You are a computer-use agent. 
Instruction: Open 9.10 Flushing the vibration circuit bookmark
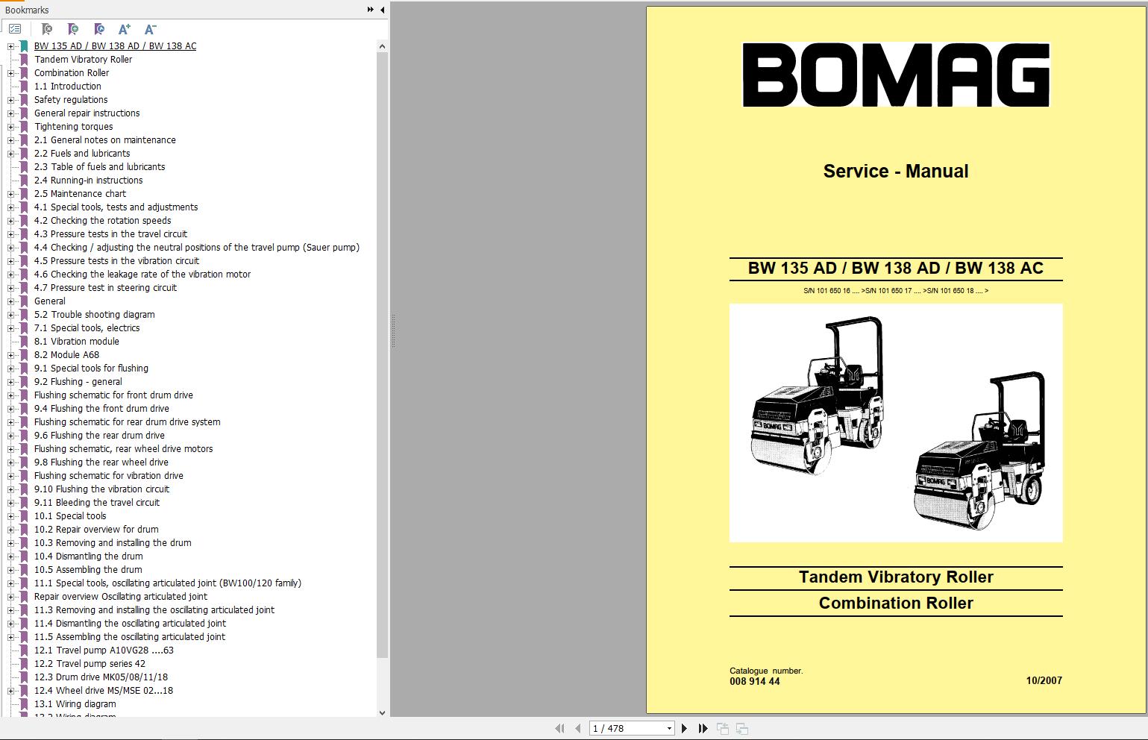(101, 489)
